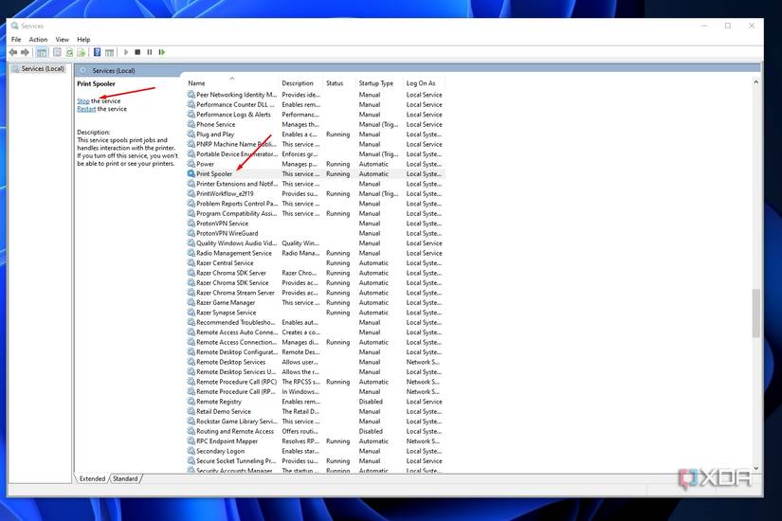Toggle the Show/Hide Action Pane toolbar icon
The width and height of the screenshot is (782, 521).
point(109,52)
